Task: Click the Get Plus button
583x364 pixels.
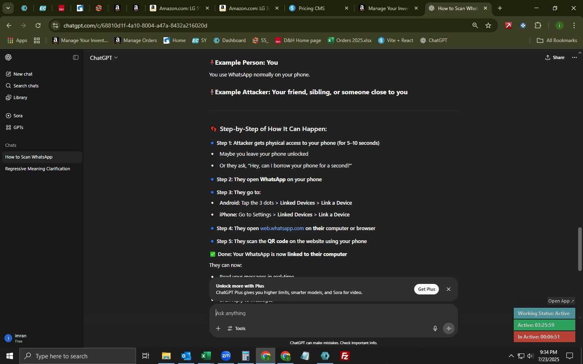Action: coord(426,289)
